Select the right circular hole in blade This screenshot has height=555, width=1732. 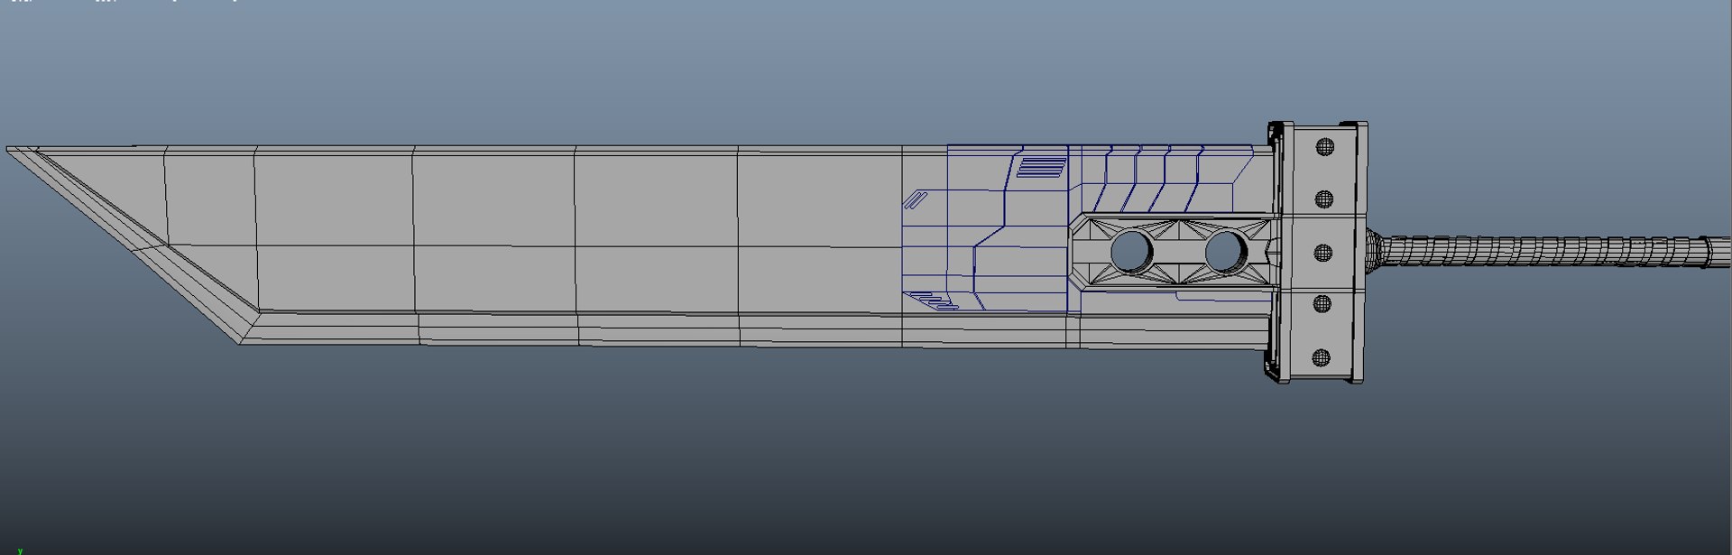[1225, 252]
